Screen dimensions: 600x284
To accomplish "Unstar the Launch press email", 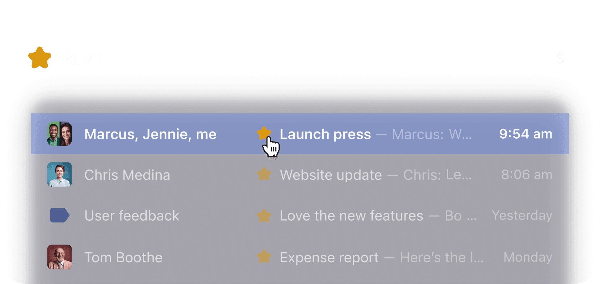I will click(264, 134).
